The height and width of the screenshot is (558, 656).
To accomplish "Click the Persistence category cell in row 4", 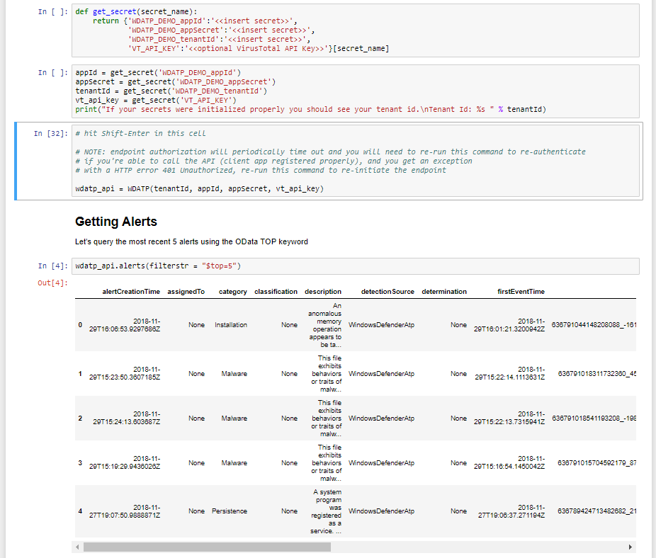I will click(230, 511).
